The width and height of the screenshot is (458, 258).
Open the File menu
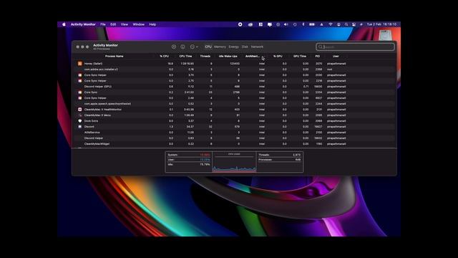click(x=103, y=24)
